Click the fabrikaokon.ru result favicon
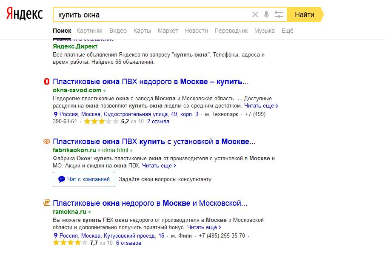Screen dimensions: 385x258 click(47, 141)
